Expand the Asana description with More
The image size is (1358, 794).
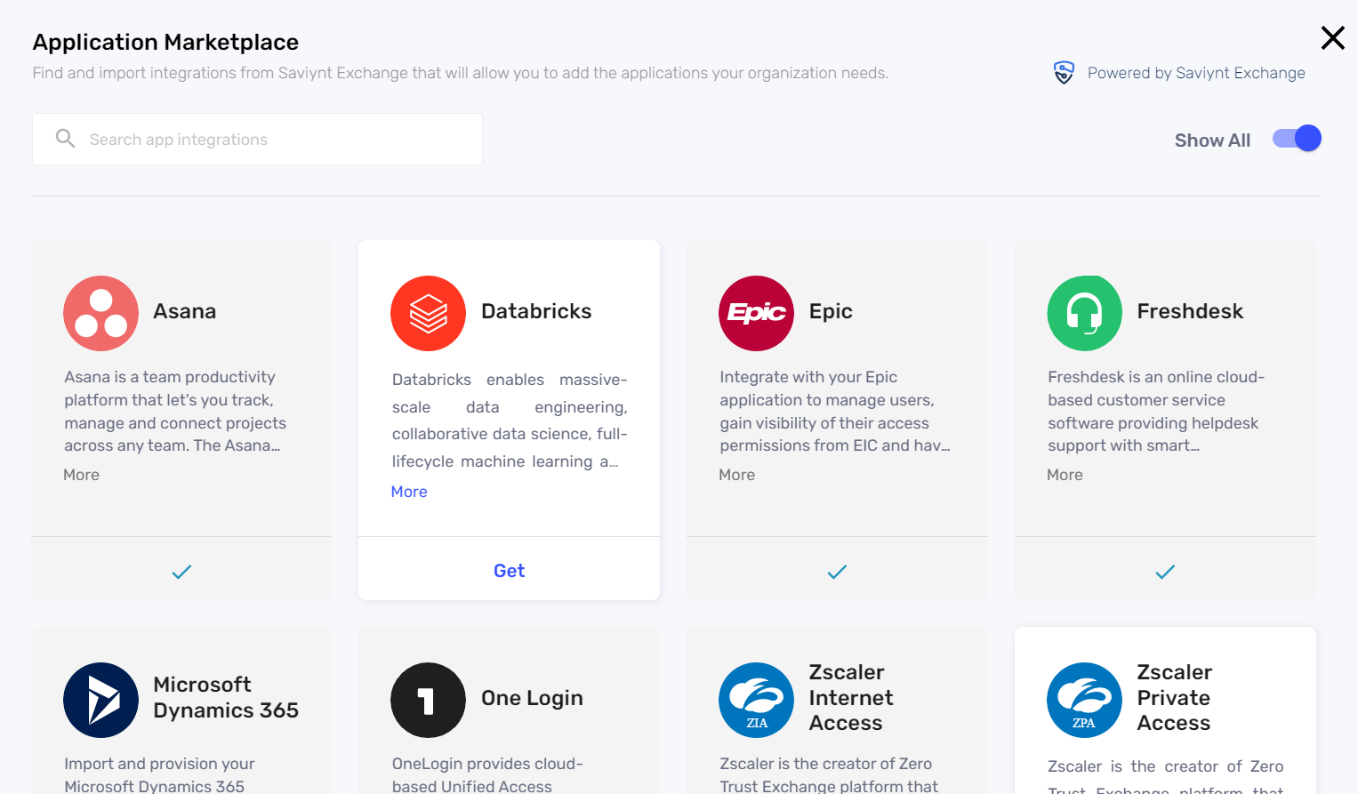click(81, 475)
